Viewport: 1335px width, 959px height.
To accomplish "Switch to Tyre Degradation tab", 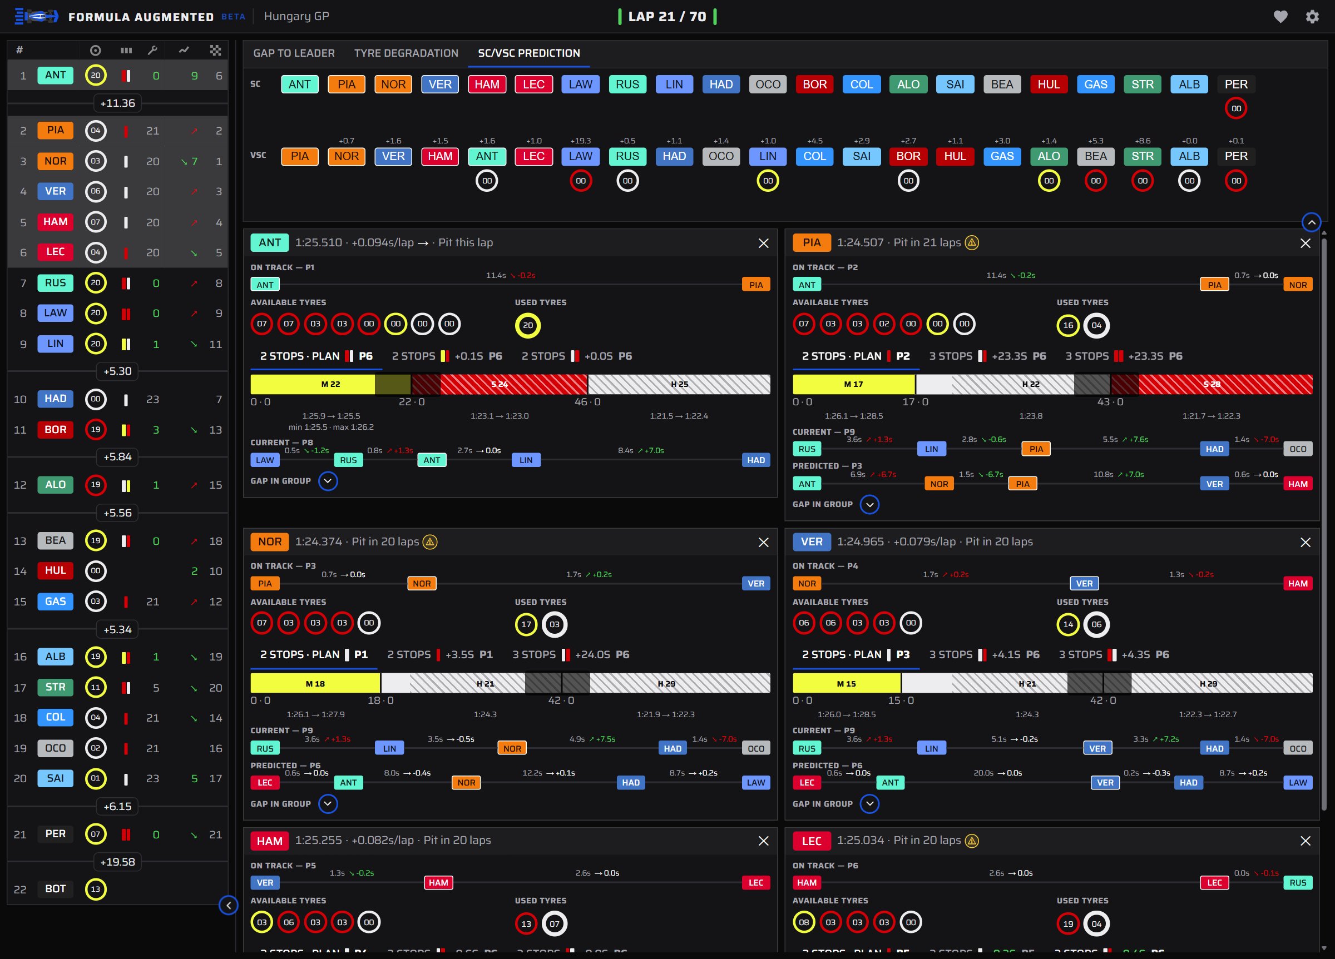I will click(406, 53).
